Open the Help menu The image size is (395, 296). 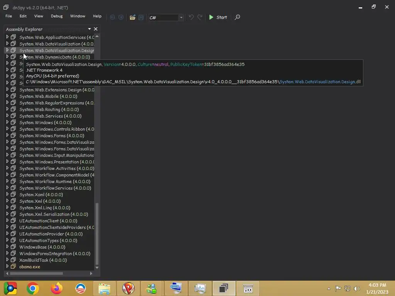(x=97, y=16)
